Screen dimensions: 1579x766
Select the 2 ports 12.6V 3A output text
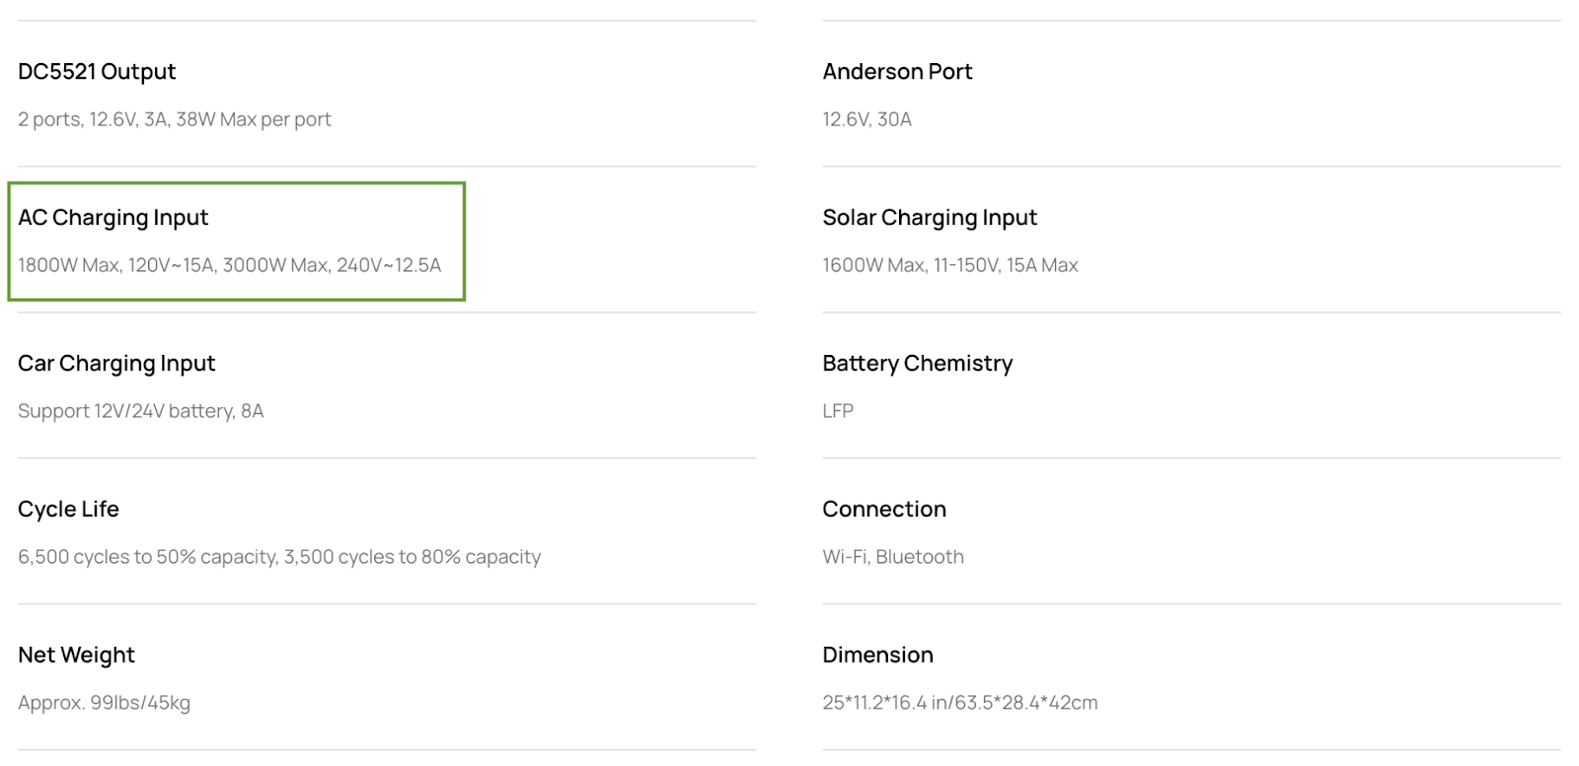[175, 119]
